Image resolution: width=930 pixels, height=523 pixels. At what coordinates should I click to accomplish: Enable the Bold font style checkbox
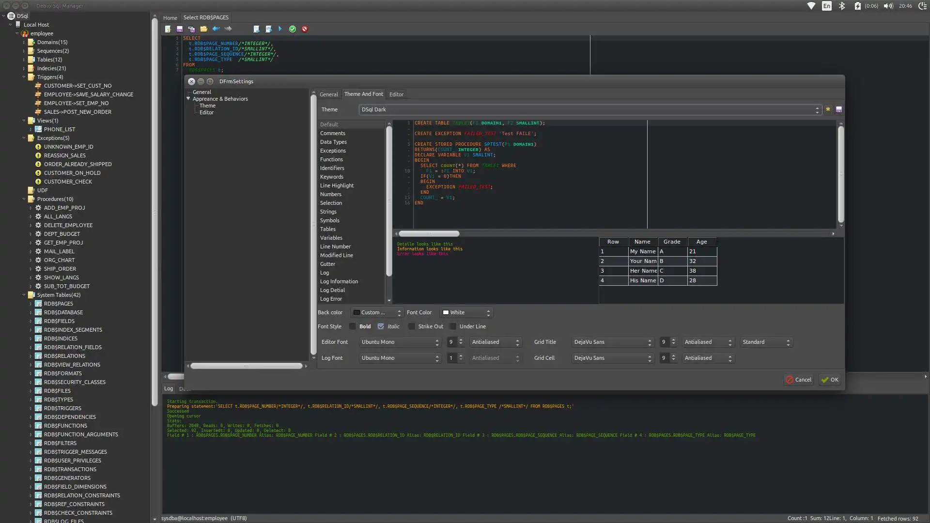click(x=353, y=326)
